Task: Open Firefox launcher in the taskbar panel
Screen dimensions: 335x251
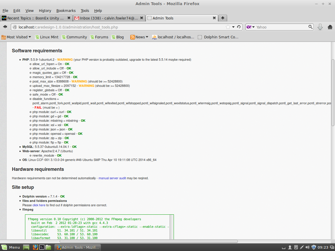Action: (x=35, y=247)
